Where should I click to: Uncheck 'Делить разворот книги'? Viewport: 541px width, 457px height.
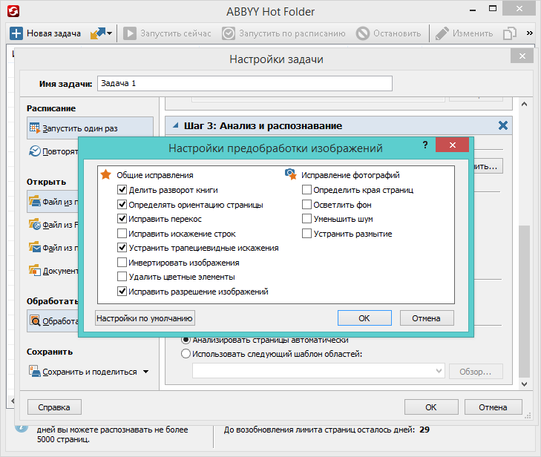pyautogui.click(x=122, y=190)
